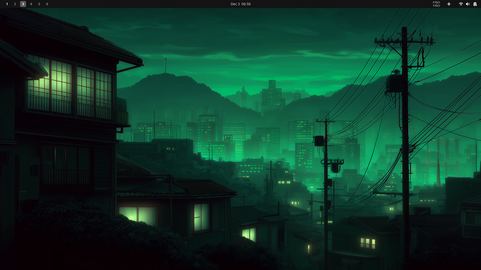The width and height of the screenshot is (481, 270).
Task: Click the 4 Kb/s download speed readout
Action: click(436, 5)
